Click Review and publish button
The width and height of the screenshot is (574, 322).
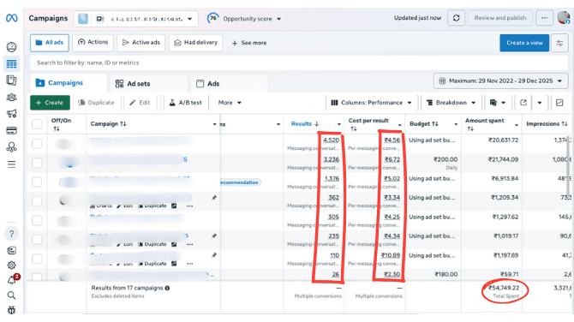[500, 18]
